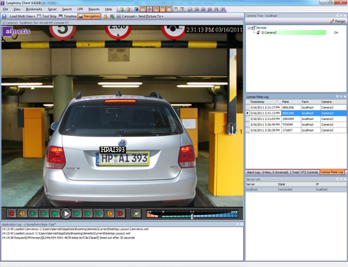Collapse the Devices tree node
Image resolution: width=348 pixels, height=267 pixels.
pos(248,28)
